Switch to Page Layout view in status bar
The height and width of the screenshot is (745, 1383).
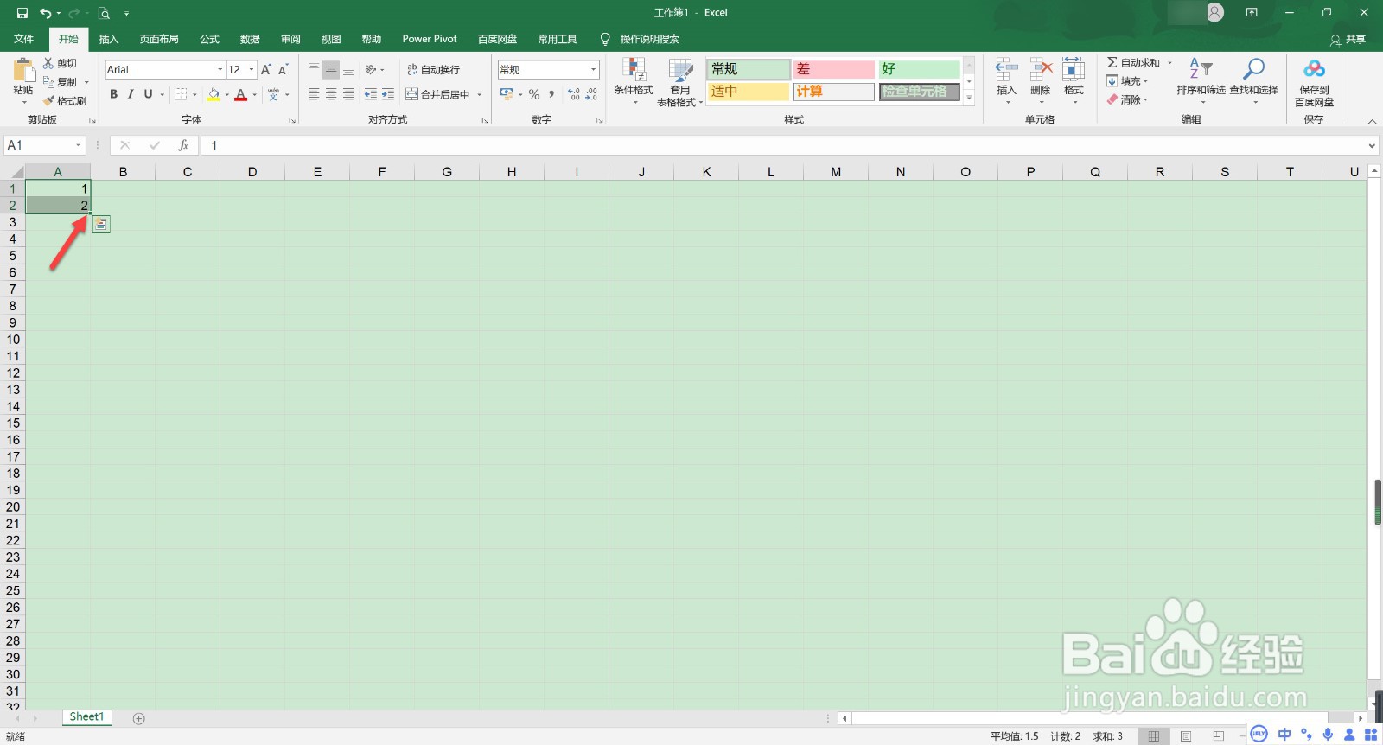1186,736
